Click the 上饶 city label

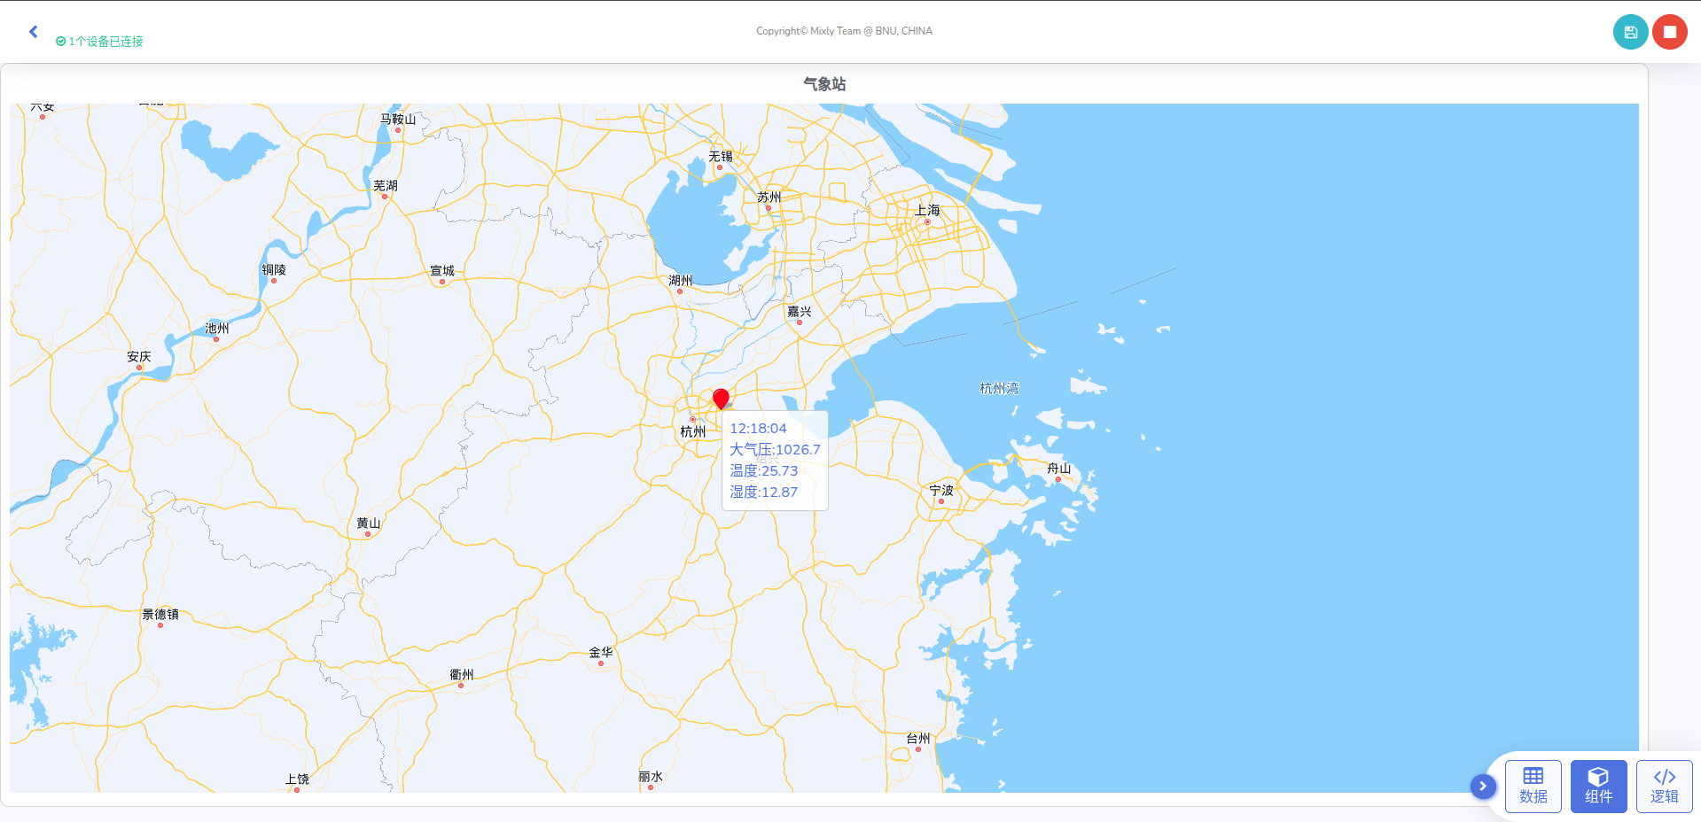click(297, 779)
